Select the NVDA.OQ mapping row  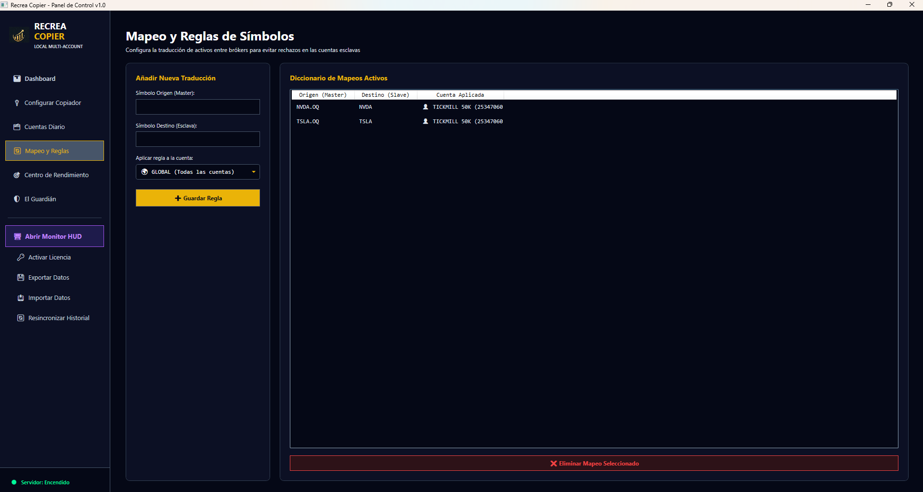click(594, 107)
